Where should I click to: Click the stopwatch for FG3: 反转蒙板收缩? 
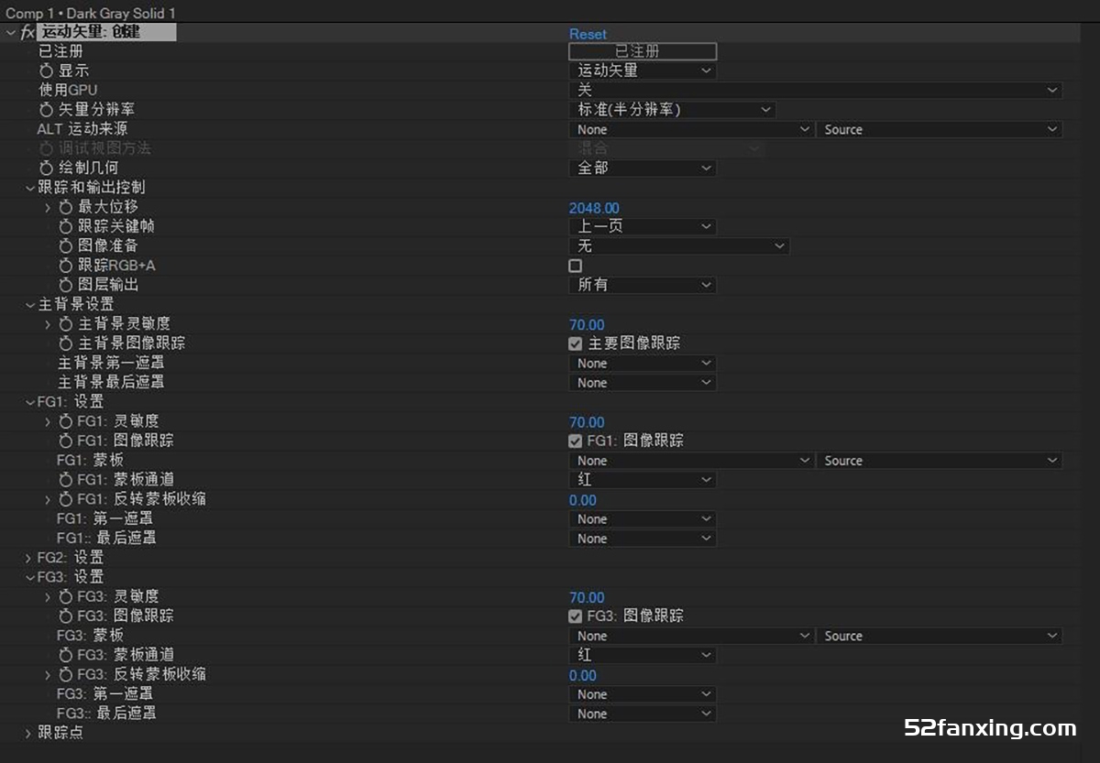pyautogui.click(x=65, y=674)
